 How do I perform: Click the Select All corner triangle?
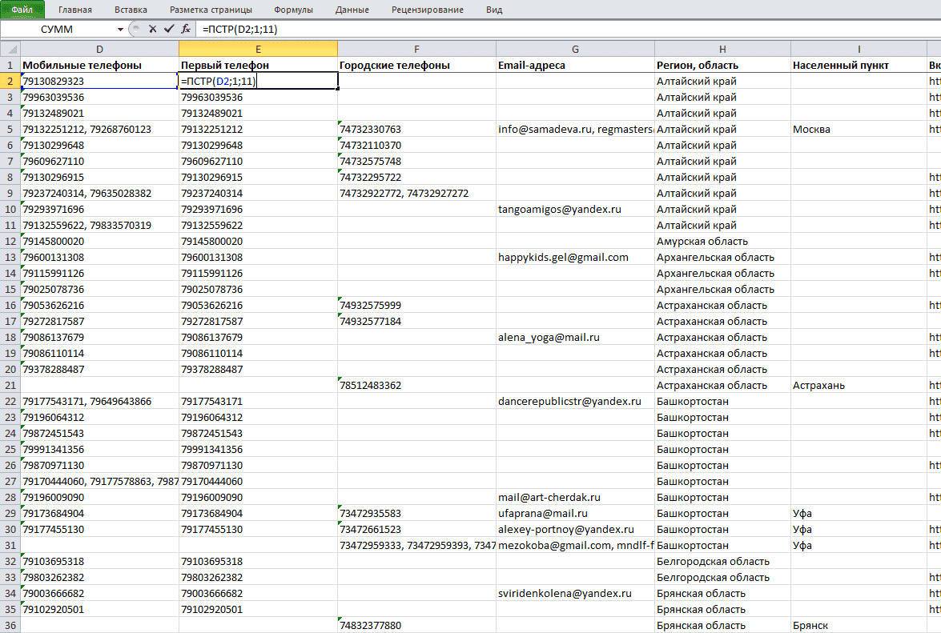point(10,49)
